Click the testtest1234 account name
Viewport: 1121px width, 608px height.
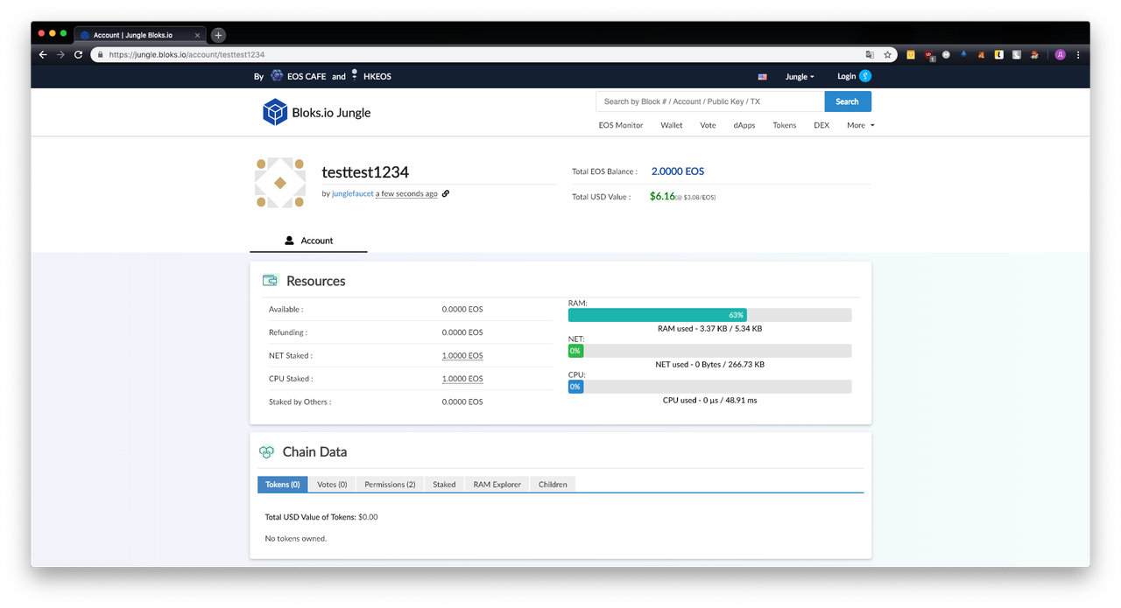(x=365, y=172)
